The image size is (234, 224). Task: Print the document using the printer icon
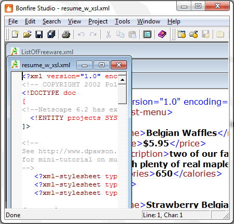tap(66, 34)
